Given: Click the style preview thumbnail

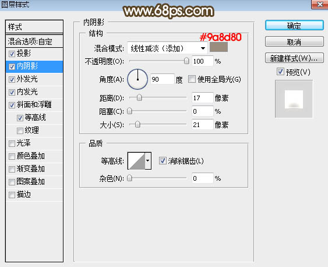Looking at the screenshot, I should coord(294,99).
